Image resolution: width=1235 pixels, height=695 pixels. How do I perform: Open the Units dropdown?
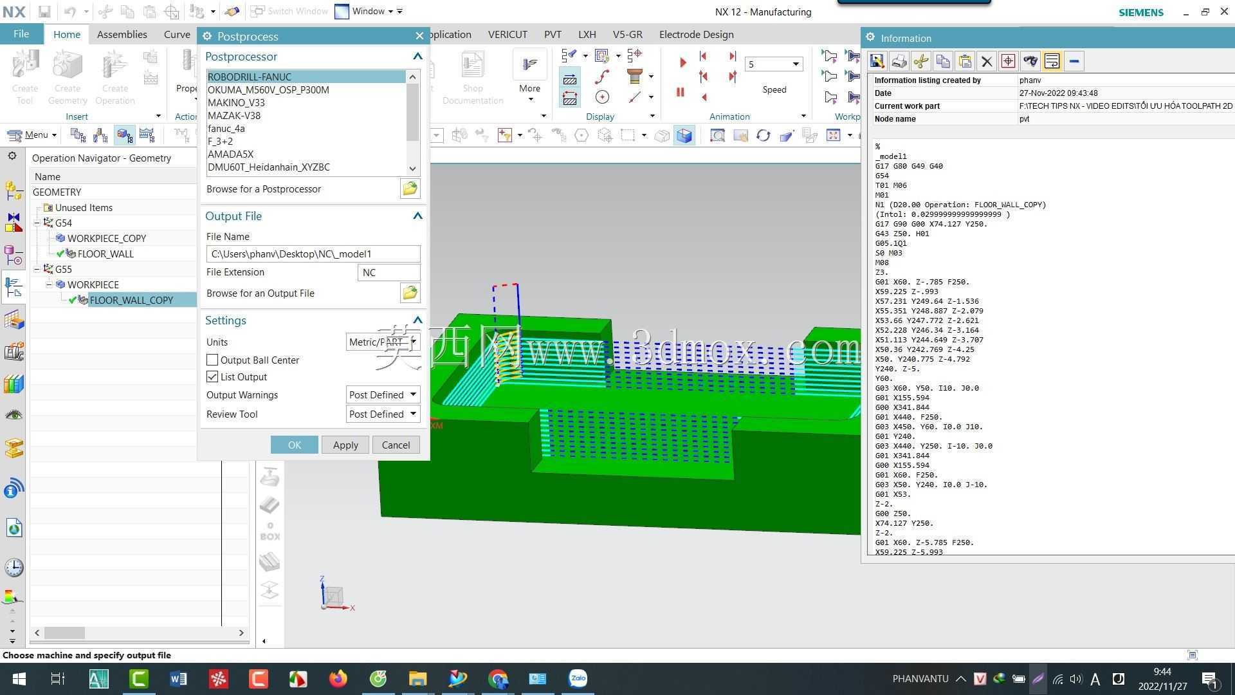pos(383,342)
